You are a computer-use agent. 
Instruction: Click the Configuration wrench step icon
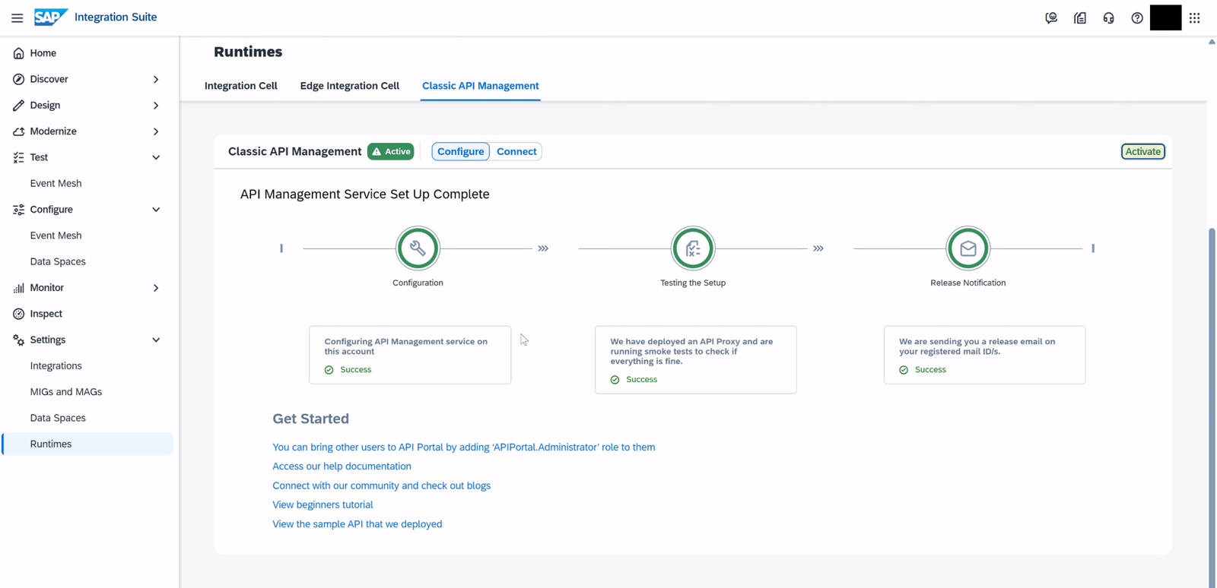(x=418, y=248)
